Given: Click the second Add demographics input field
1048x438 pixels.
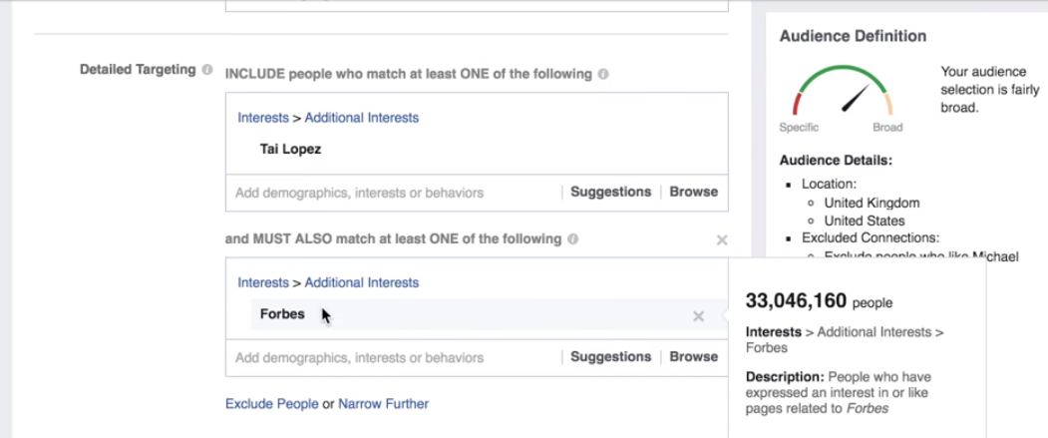Looking at the screenshot, I should [x=394, y=358].
